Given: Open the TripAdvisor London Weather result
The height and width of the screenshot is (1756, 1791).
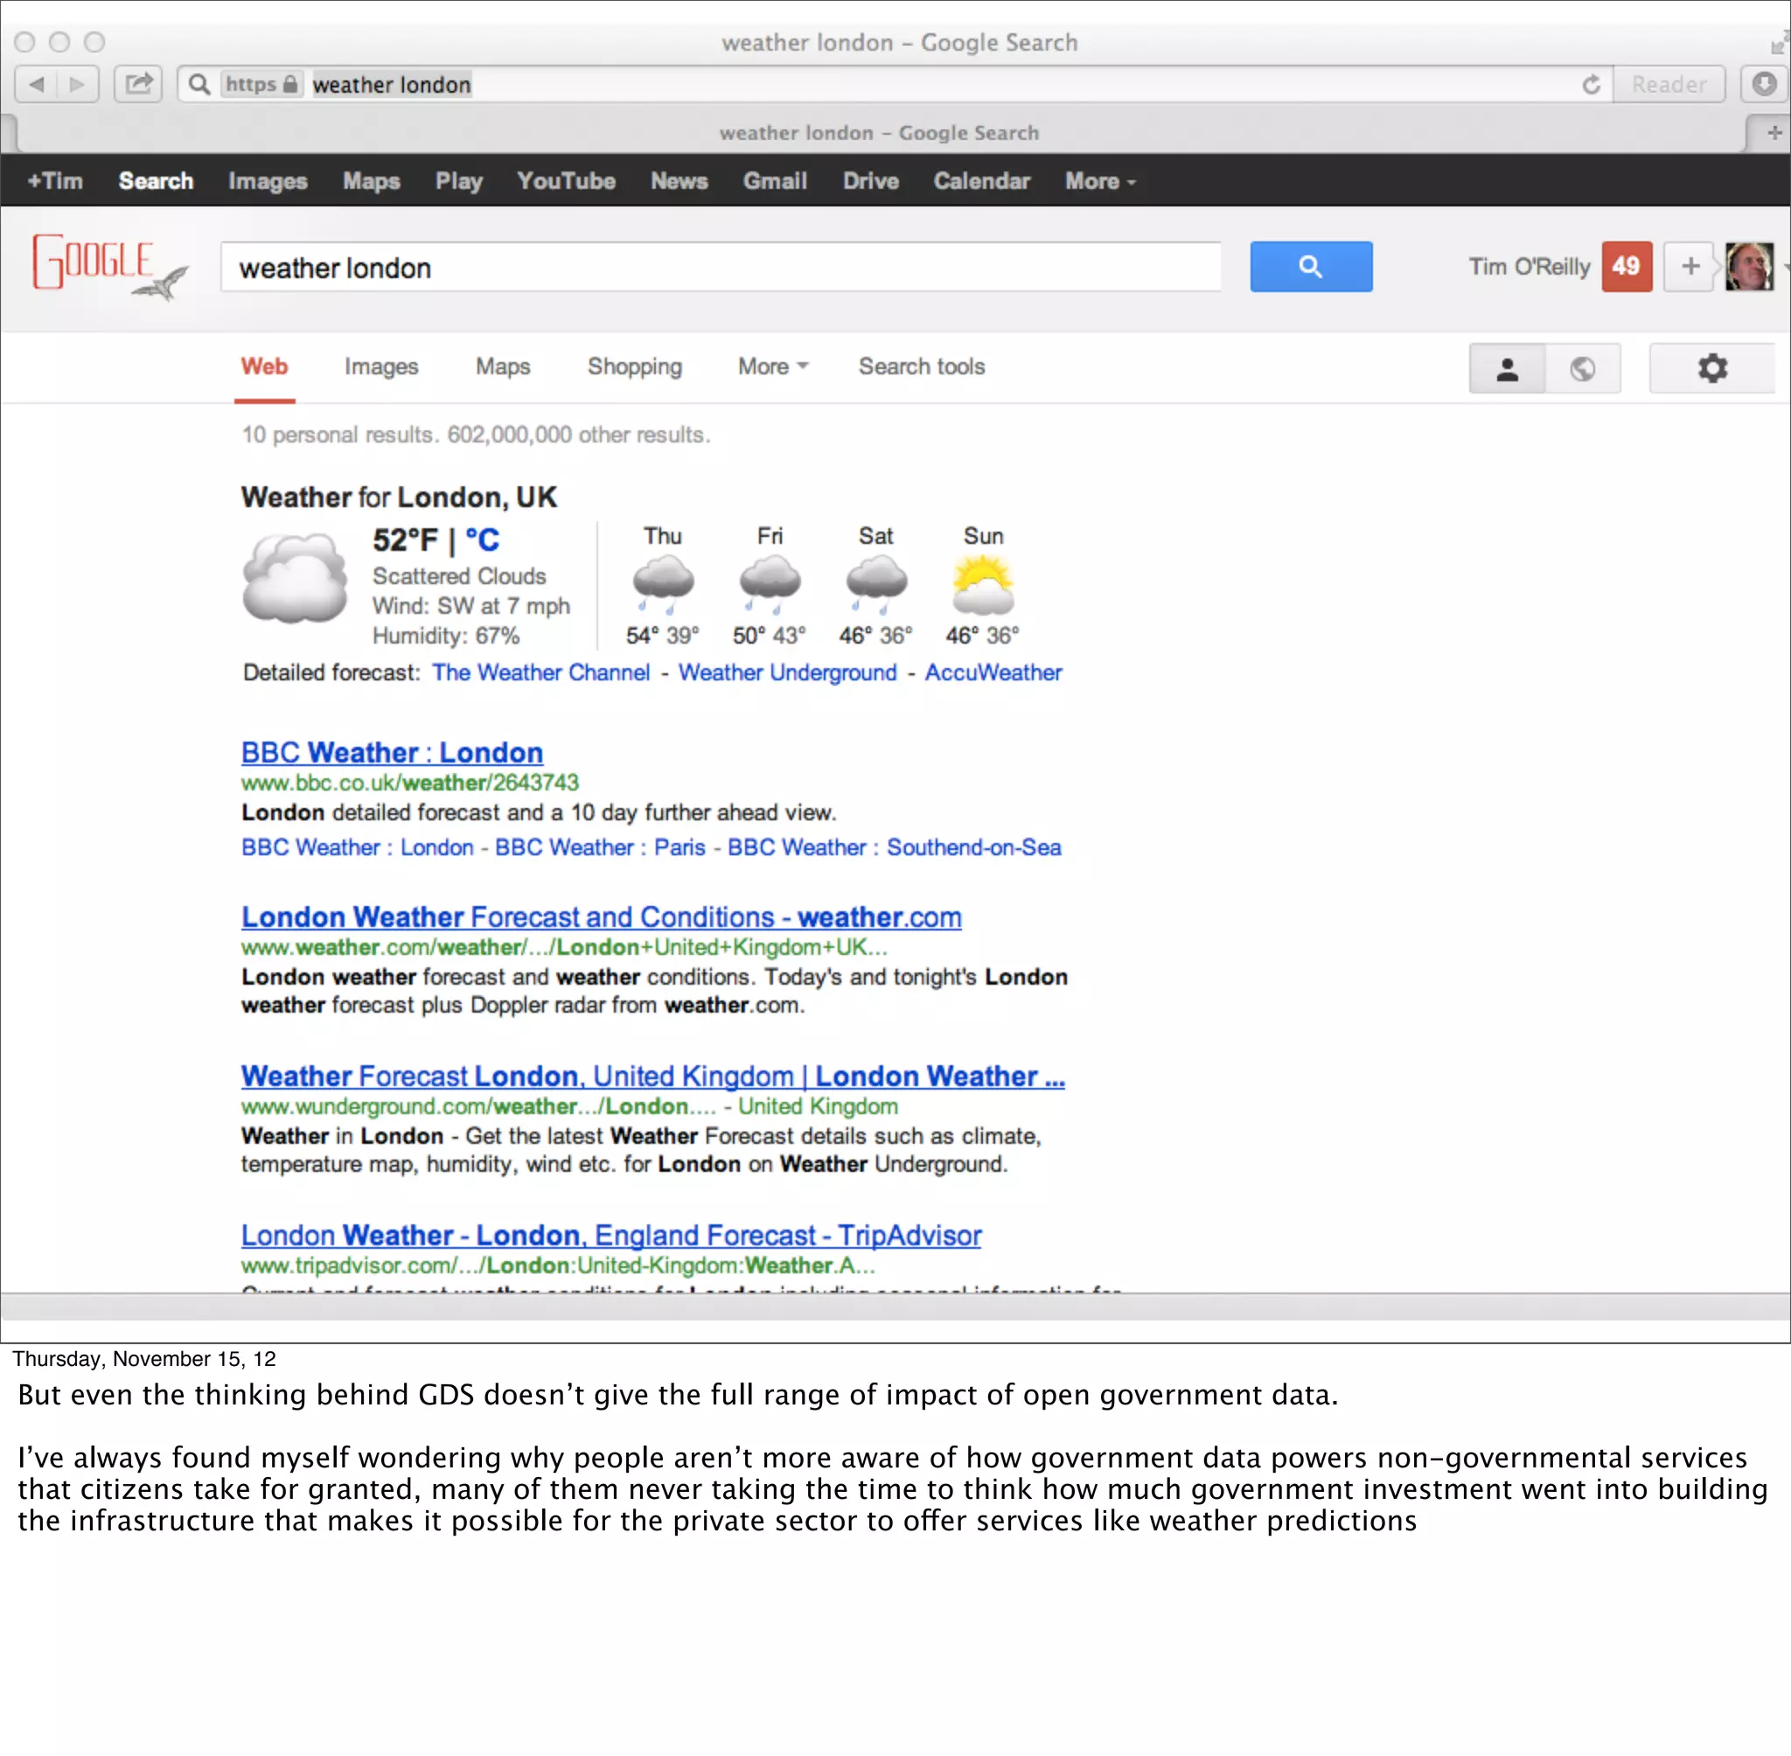Looking at the screenshot, I should [611, 1235].
